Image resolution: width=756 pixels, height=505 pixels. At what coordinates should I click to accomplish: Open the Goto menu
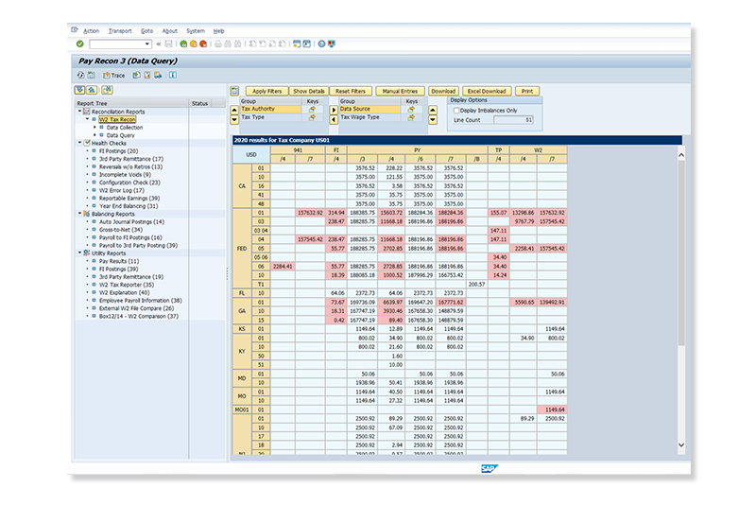coord(146,31)
